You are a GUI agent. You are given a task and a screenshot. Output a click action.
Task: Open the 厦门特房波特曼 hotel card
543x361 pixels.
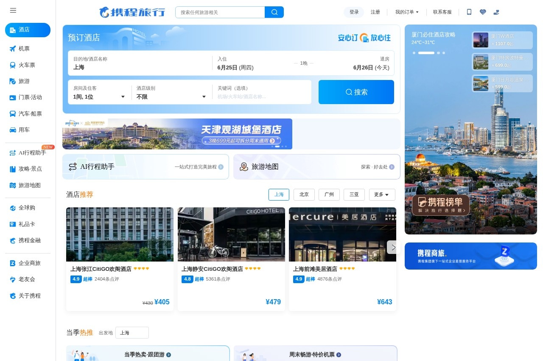pos(502,62)
